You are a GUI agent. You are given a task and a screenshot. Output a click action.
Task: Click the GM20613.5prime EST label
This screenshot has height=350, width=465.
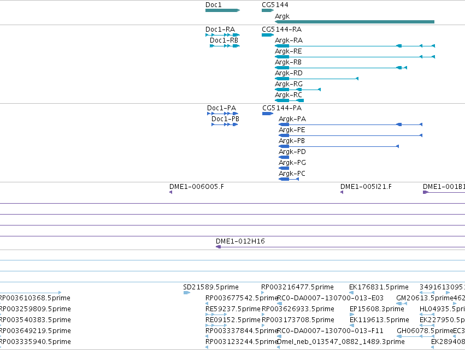425,298
